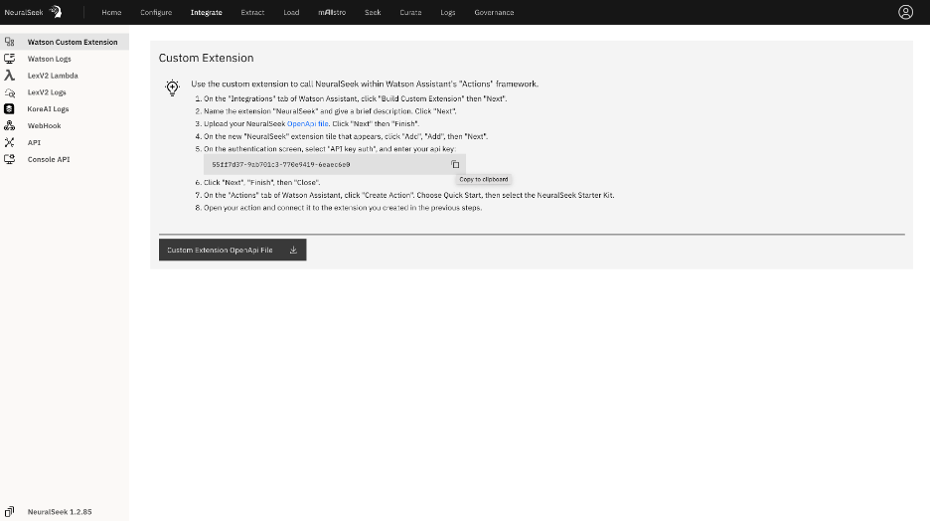Click the Watson Logs monitor icon
The height and width of the screenshot is (521, 930).
coord(9,59)
